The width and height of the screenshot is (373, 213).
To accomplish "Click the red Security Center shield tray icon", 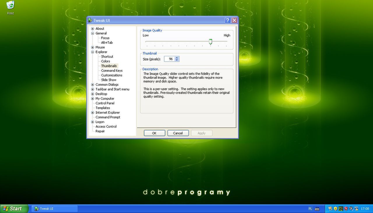I will click(345, 209).
